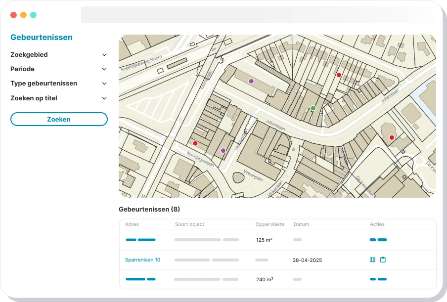Sort results by the Adres column
The width and height of the screenshot is (447, 302).
(132, 224)
